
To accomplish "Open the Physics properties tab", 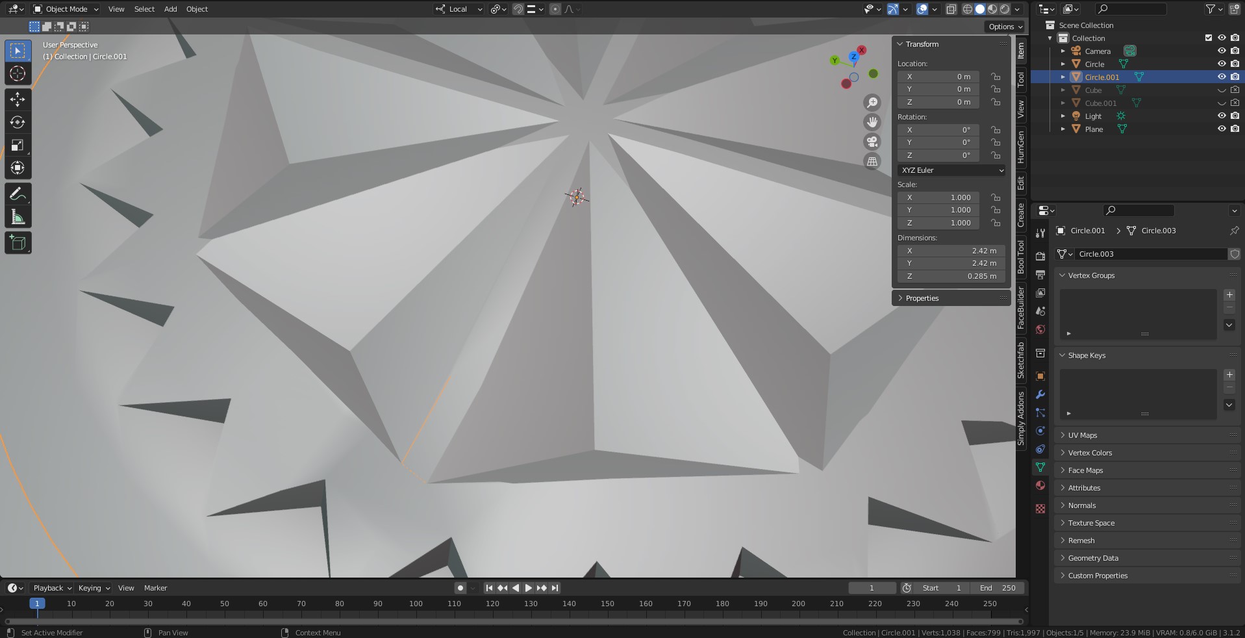I will [x=1040, y=431].
